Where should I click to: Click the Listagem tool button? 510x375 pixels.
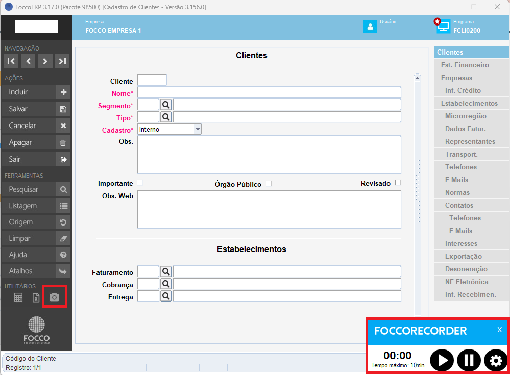pyautogui.click(x=36, y=206)
